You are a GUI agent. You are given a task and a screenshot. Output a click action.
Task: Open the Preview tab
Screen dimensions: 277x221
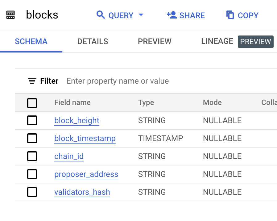[x=155, y=41]
